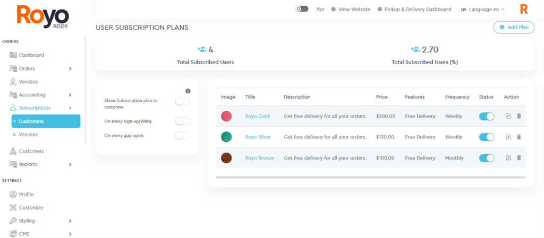Open the Royo Silver plan link
544x238 pixels.
point(258,137)
